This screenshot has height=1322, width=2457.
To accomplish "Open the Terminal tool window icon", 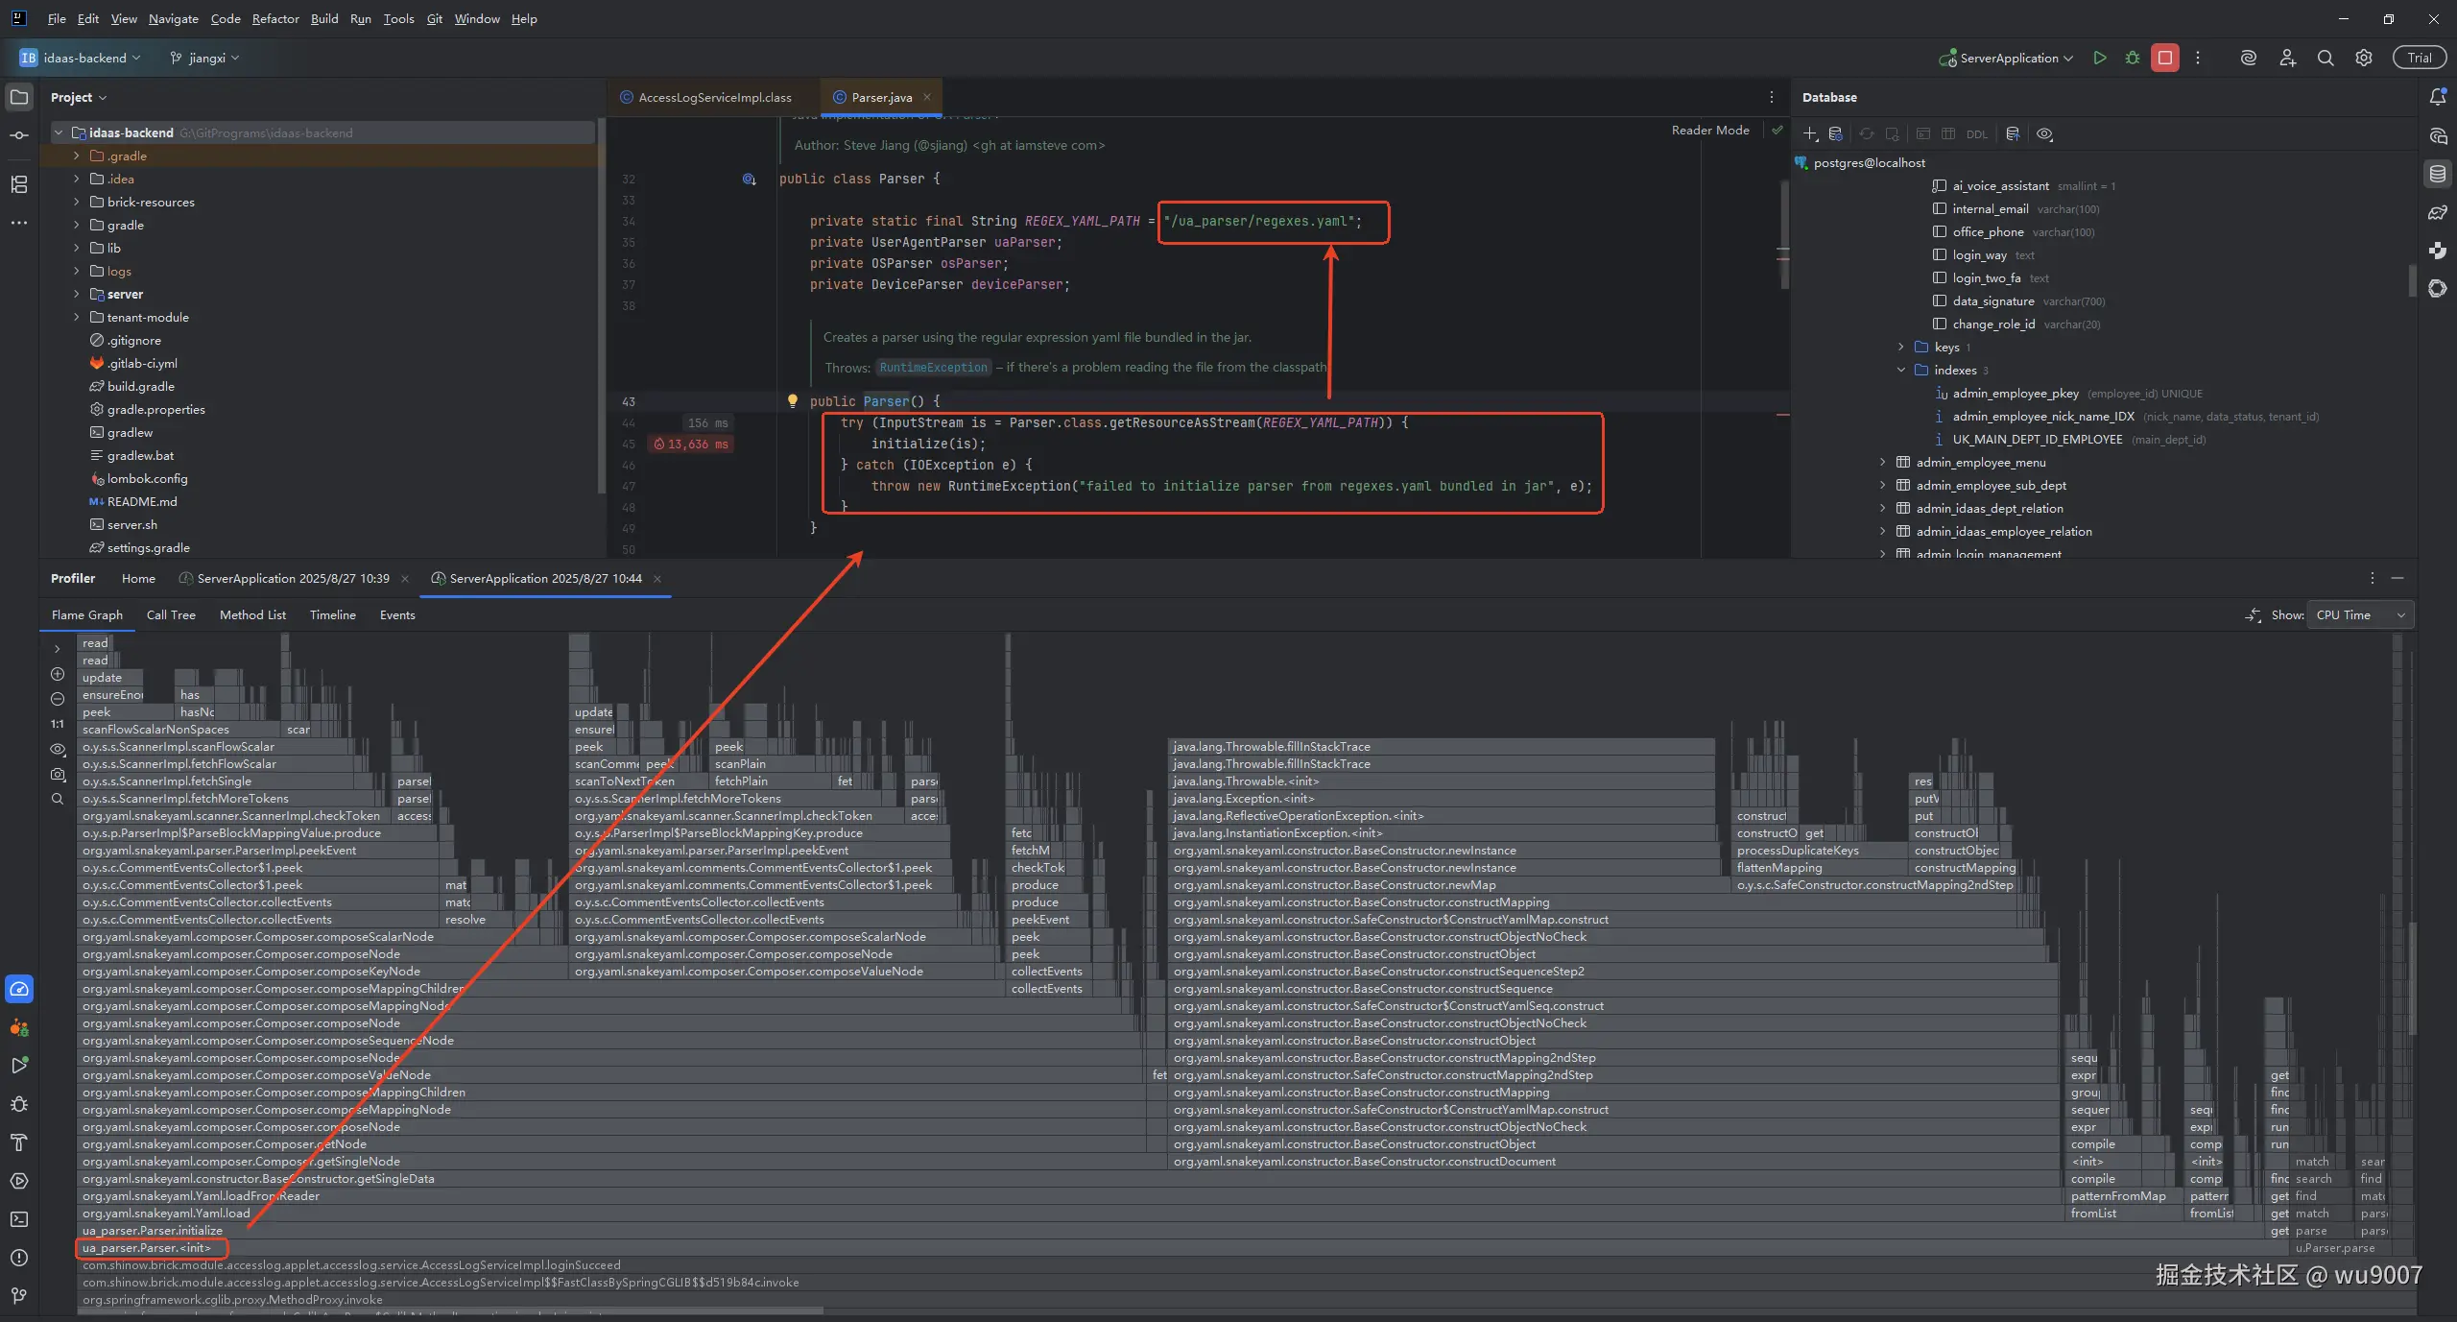I will [19, 1219].
